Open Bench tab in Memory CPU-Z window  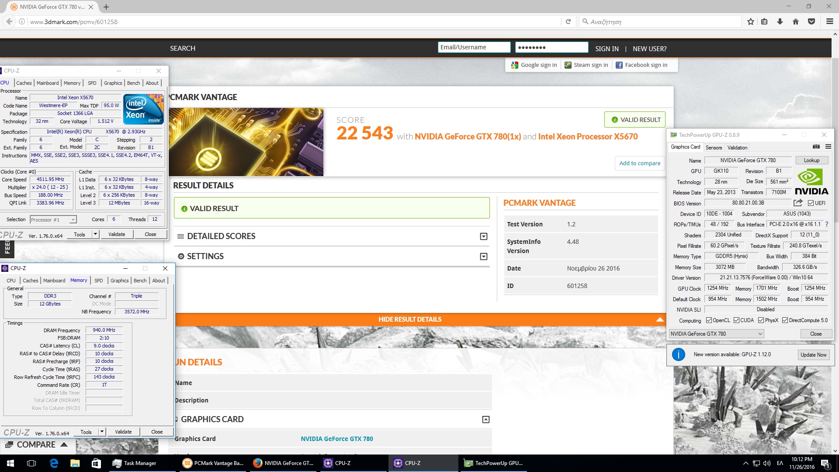tap(140, 281)
